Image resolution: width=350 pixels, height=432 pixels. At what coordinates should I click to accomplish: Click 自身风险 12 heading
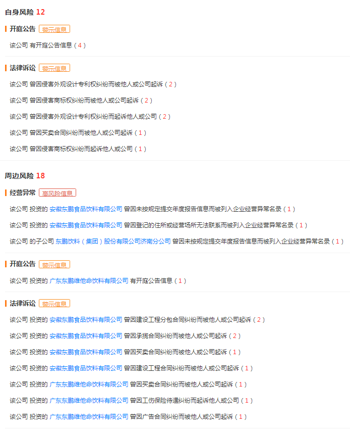click(25, 12)
